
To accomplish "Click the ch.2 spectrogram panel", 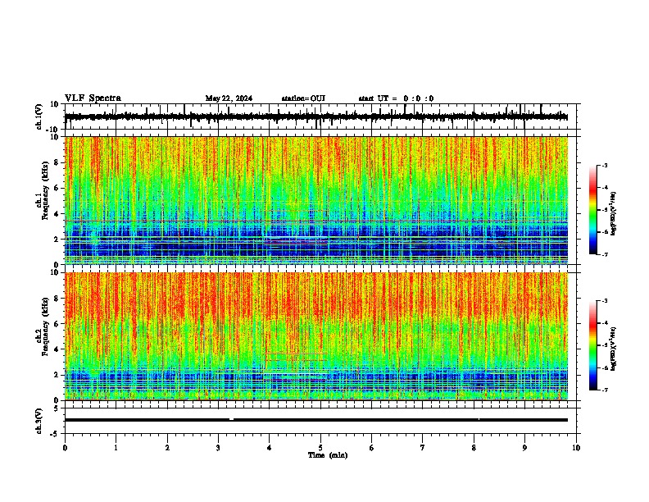I will pos(316,336).
